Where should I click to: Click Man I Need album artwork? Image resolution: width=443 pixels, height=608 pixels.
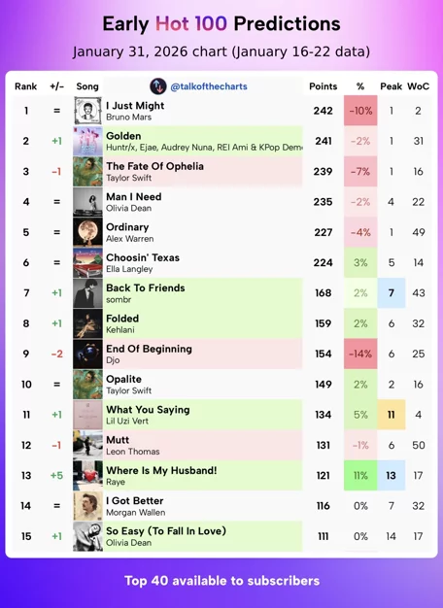pyautogui.click(x=88, y=202)
